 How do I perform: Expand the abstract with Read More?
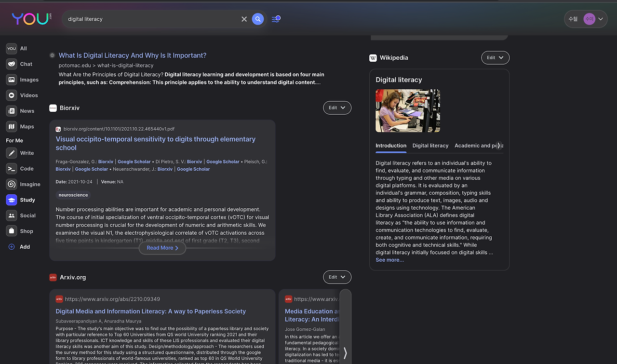162,248
